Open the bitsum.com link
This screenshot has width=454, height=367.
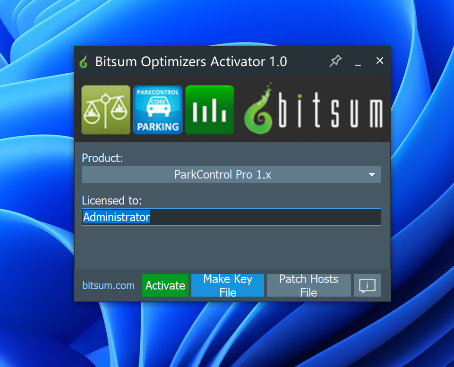point(108,285)
